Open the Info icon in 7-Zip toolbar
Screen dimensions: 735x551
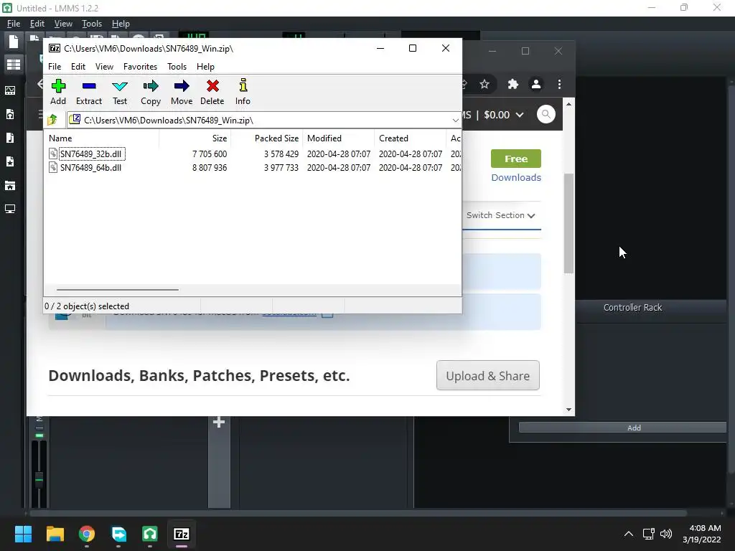coord(243,92)
